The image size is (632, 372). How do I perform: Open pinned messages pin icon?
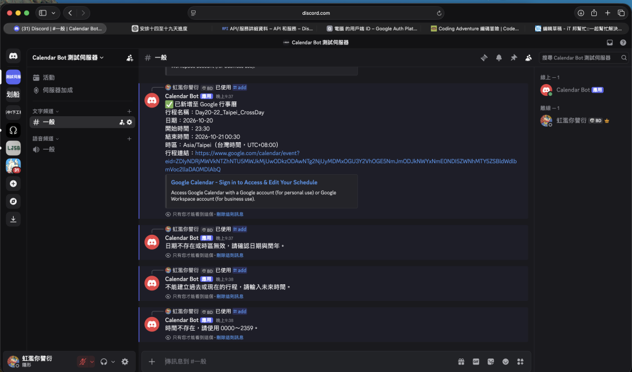[514, 57]
